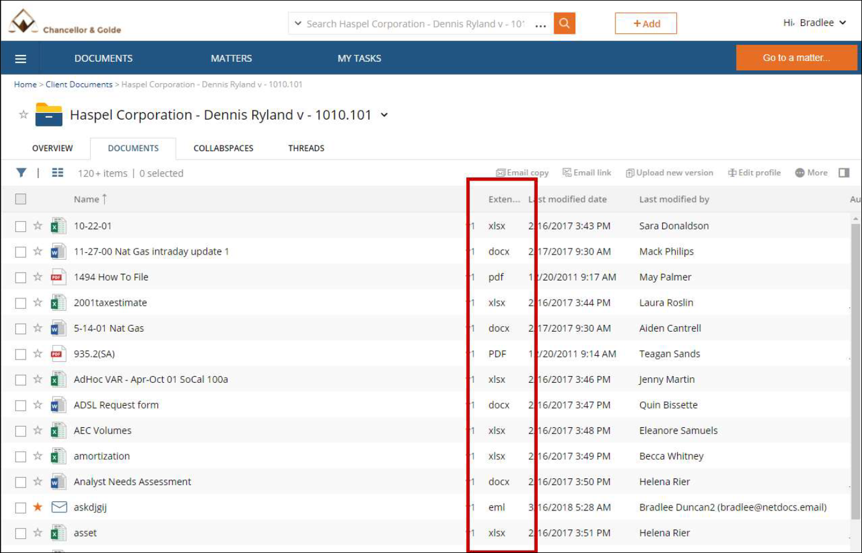Open the hamburger navigation menu
Screen dimensions: 862x553
[20, 59]
